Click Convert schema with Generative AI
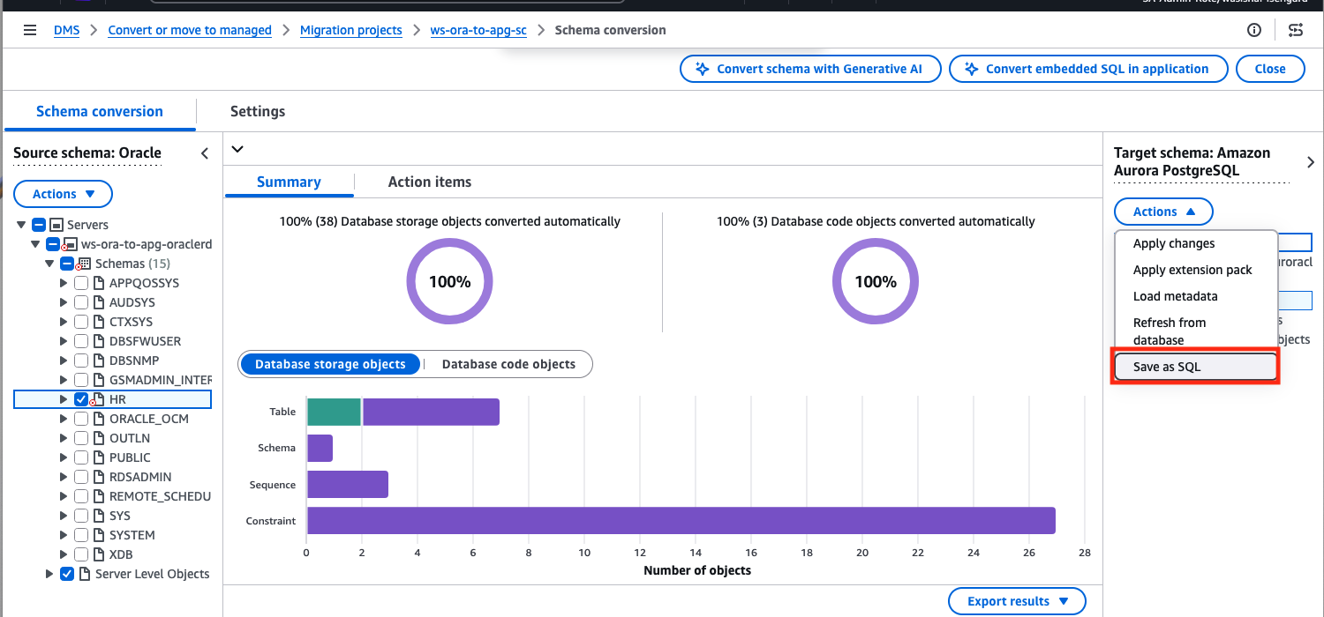This screenshot has width=1324, height=617. tap(810, 69)
